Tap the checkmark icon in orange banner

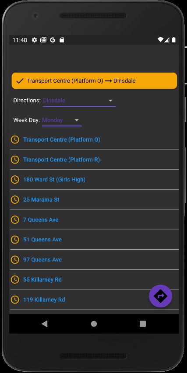tap(20, 81)
